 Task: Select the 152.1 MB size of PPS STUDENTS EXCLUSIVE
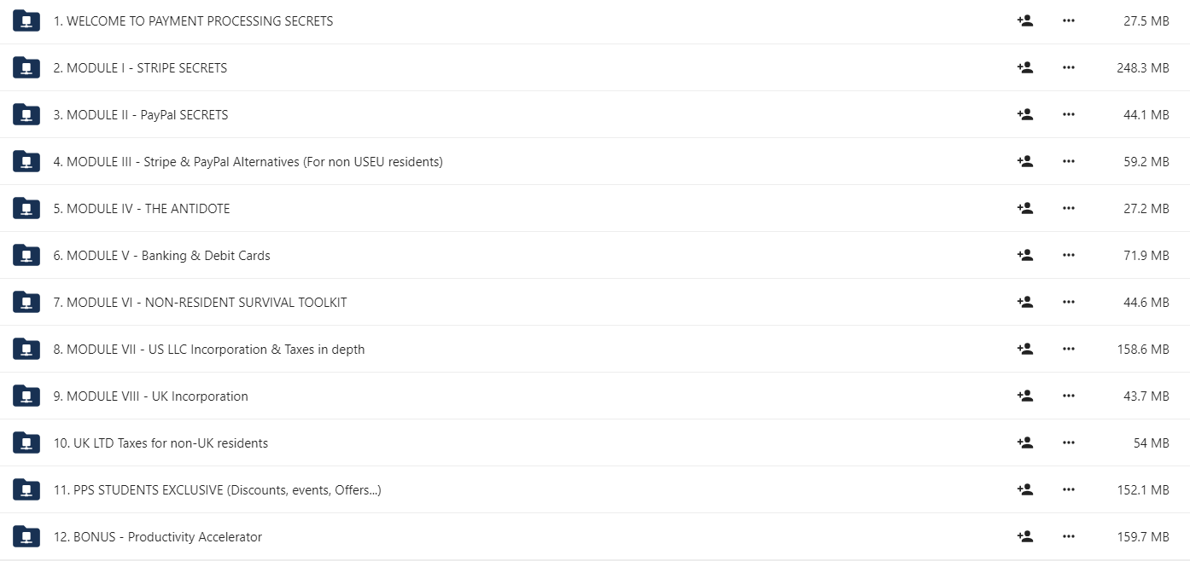[x=1143, y=489]
